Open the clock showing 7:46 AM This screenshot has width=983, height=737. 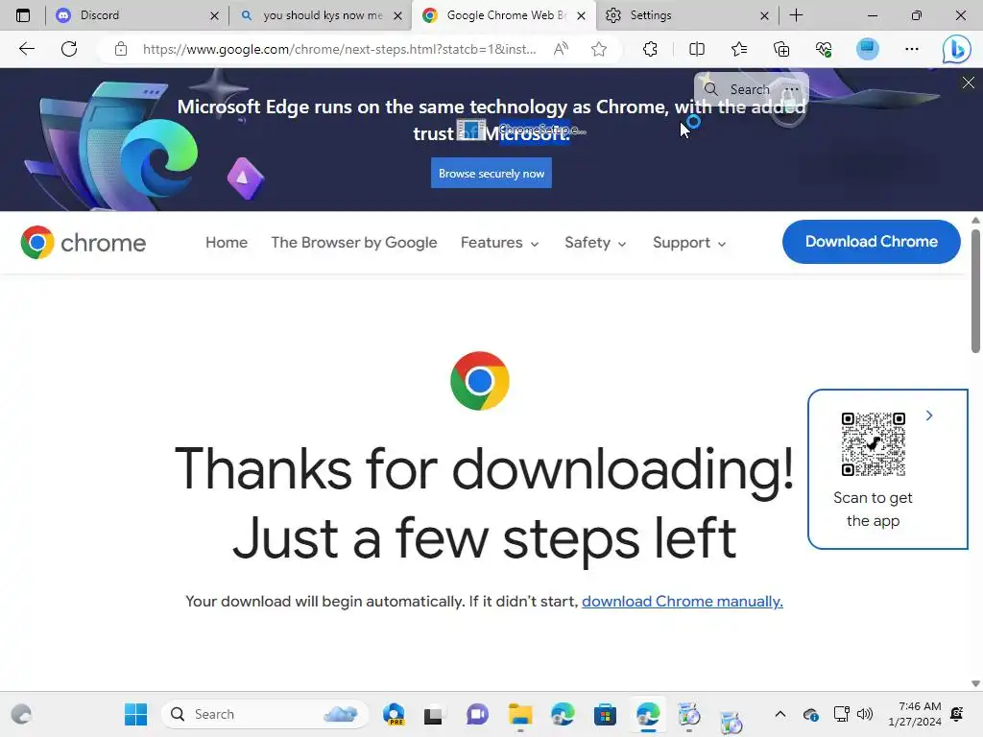click(x=914, y=714)
